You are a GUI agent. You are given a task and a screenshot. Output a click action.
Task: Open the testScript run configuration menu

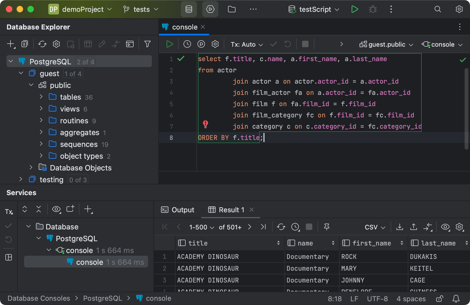(313, 9)
